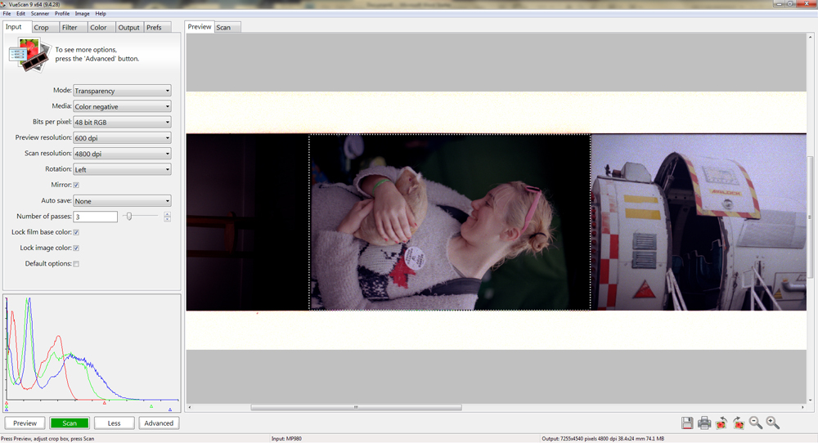Switch to the Output tab
The height and width of the screenshot is (443, 818).
[x=129, y=28]
